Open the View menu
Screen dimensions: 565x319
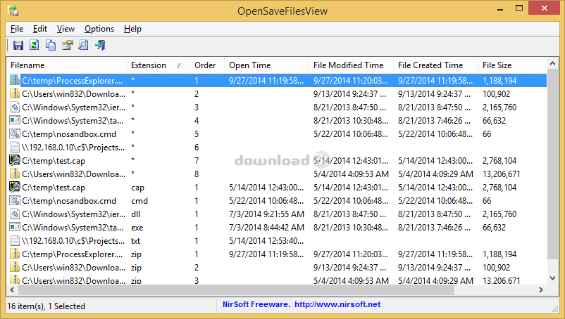pyautogui.click(x=66, y=29)
